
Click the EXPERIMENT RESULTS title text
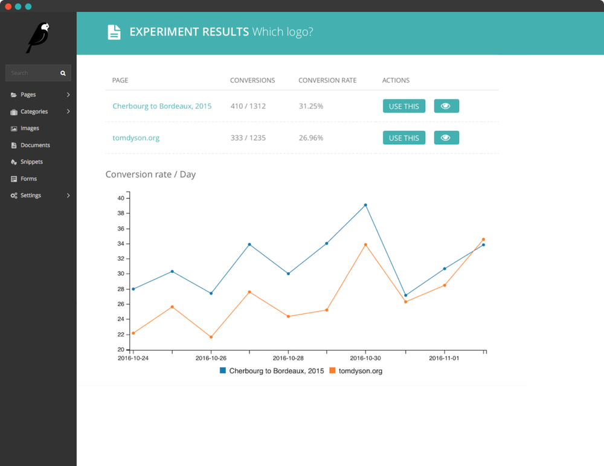point(189,32)
